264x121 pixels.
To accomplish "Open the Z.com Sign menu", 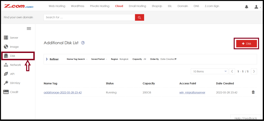I will click(x=212, y=6).
